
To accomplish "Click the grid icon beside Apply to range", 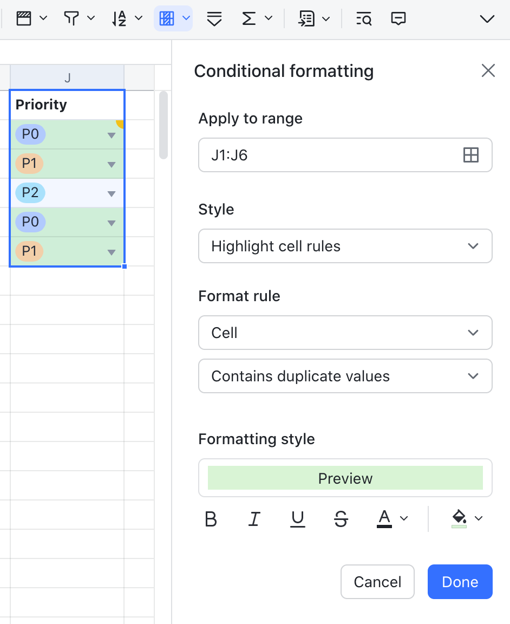I will coord(471,155).
